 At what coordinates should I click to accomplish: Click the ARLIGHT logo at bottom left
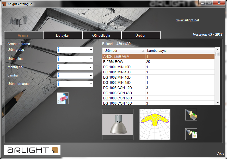[32, 150]
